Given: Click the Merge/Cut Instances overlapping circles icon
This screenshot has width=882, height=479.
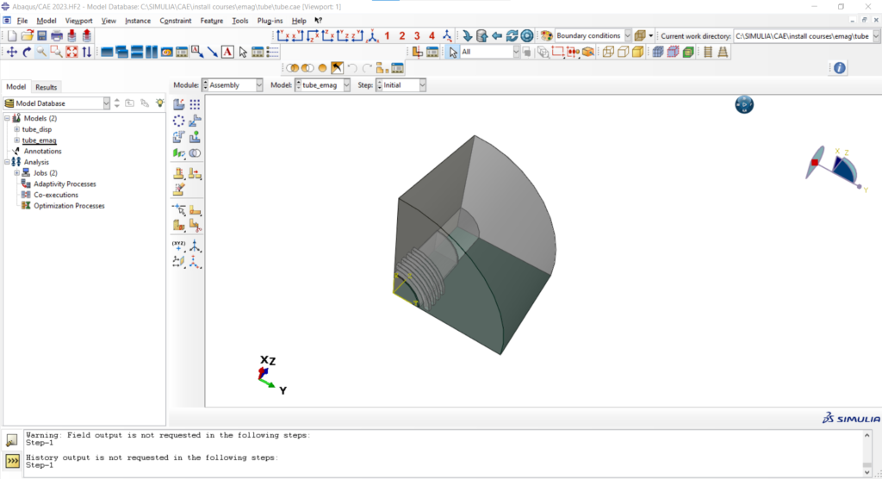Looking at the screenshot, I should click(195, 153).
